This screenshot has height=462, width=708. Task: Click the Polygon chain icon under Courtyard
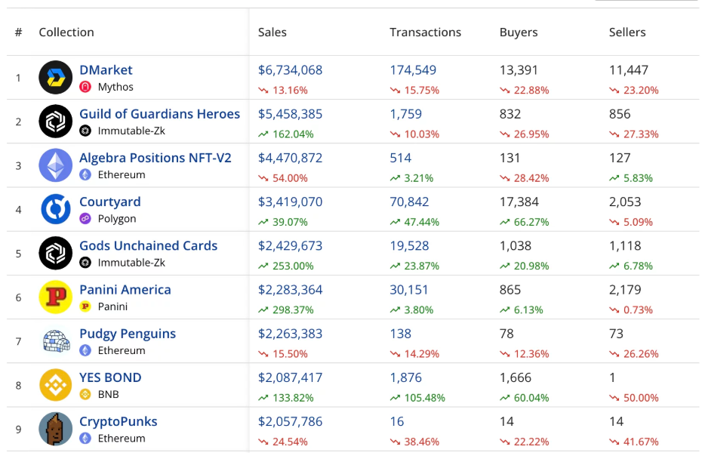pyautogui.click(x=85, y=219)
